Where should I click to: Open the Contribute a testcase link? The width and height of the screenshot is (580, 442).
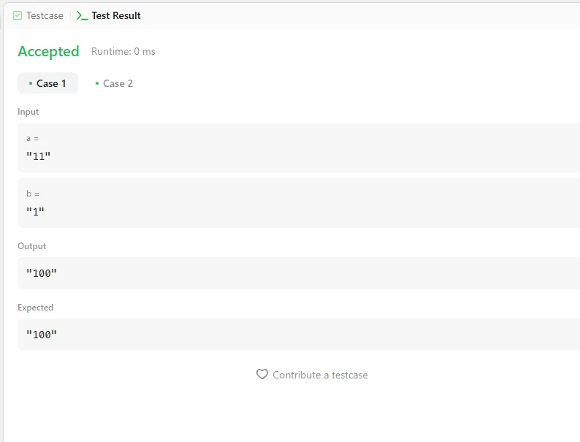320,375
